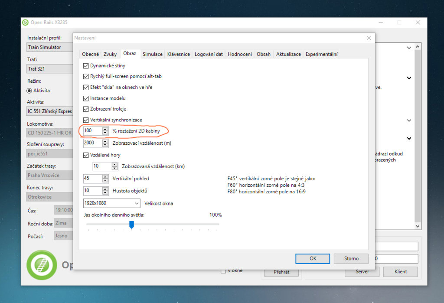Click scrollbar down arrow in main window

(x=418, y=226)
